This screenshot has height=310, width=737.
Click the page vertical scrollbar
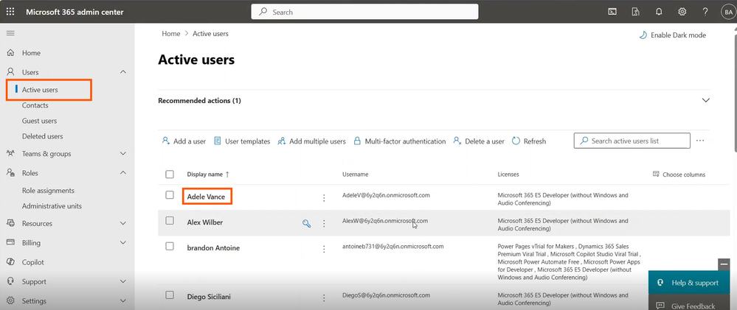735,94
